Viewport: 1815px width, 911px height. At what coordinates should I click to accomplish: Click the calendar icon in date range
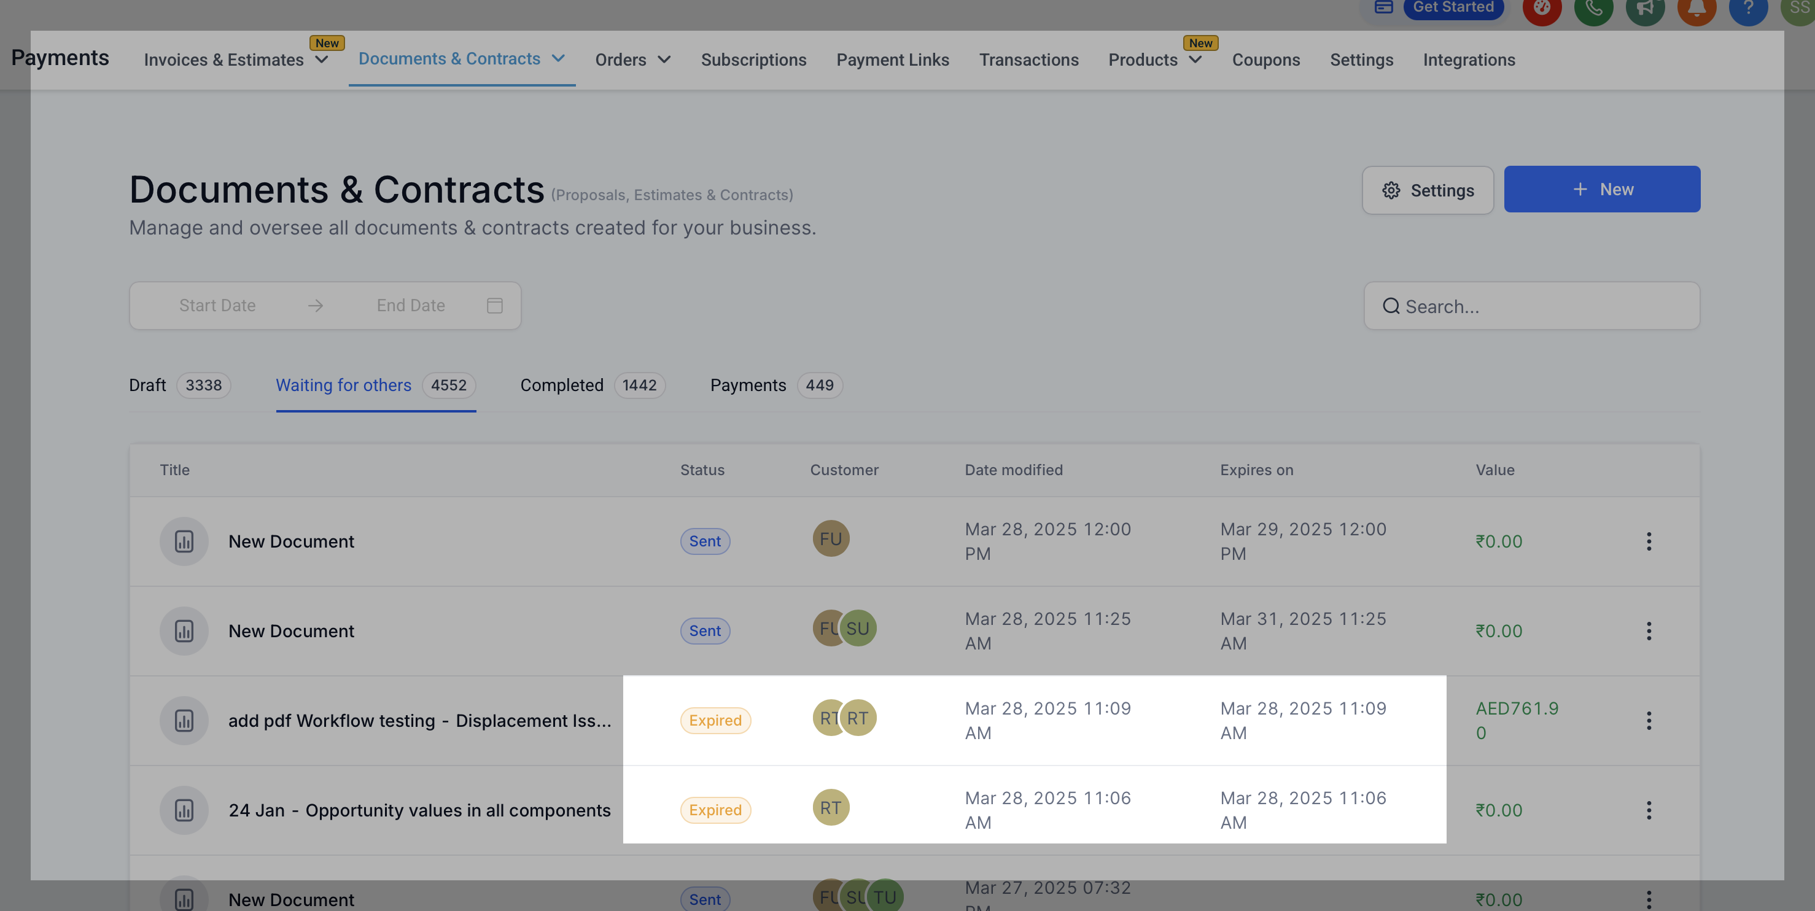click(x=495, y=305)
